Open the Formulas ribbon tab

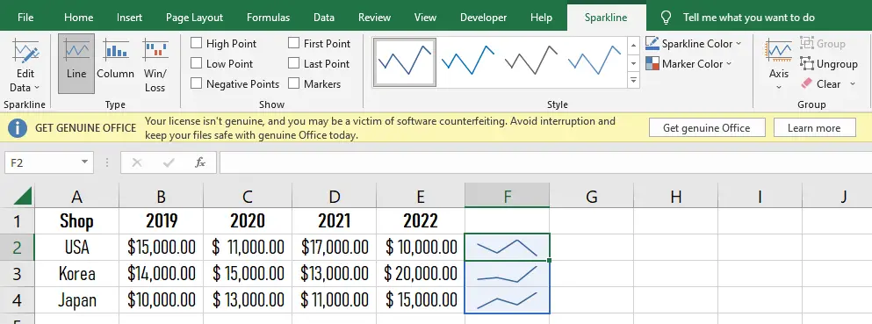pyautogui.click(x=268, y=18)
